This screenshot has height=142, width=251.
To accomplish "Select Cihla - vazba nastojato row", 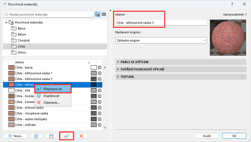I will (53, 119).
